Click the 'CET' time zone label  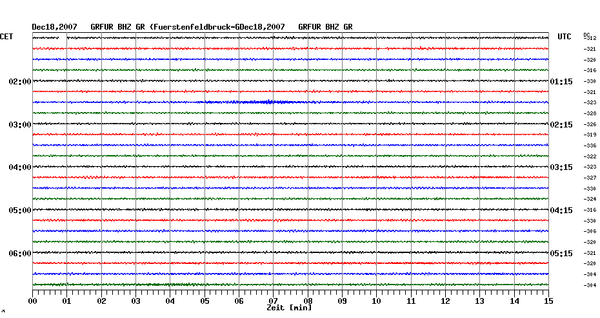6,37
